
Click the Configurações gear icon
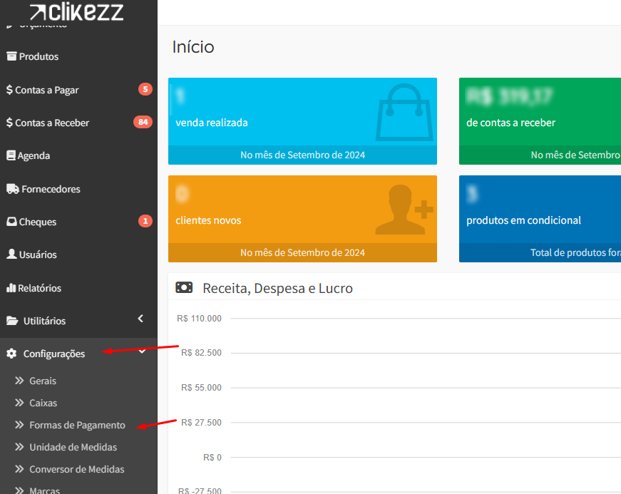(11, 354)
